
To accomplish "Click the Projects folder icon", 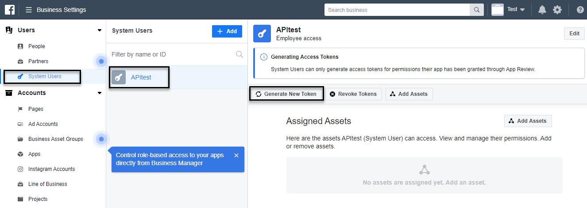I will click(x=20, y=199).
